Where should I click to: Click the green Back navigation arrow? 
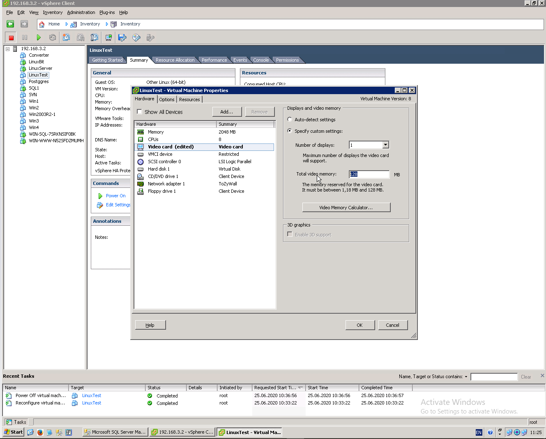[x=10, y=24]
